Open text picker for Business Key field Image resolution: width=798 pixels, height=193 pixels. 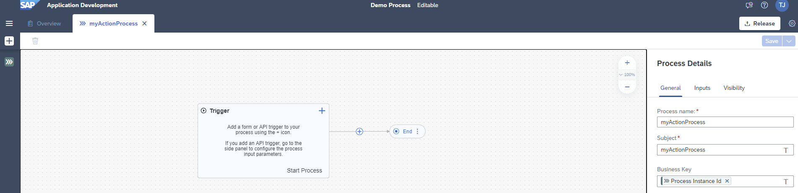coord(786,182)
